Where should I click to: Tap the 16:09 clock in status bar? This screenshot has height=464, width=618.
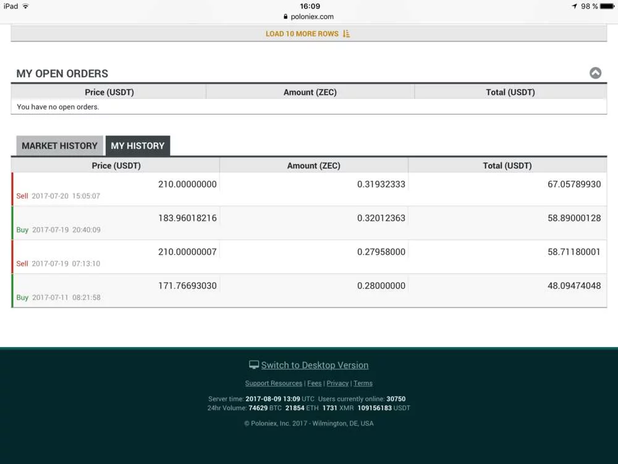[310, 6]
